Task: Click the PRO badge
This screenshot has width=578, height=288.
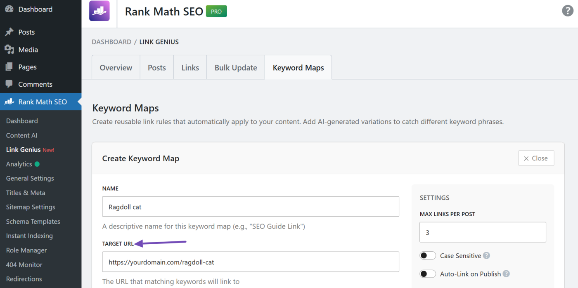Action: pyautogui.click(x=216, y=12)
